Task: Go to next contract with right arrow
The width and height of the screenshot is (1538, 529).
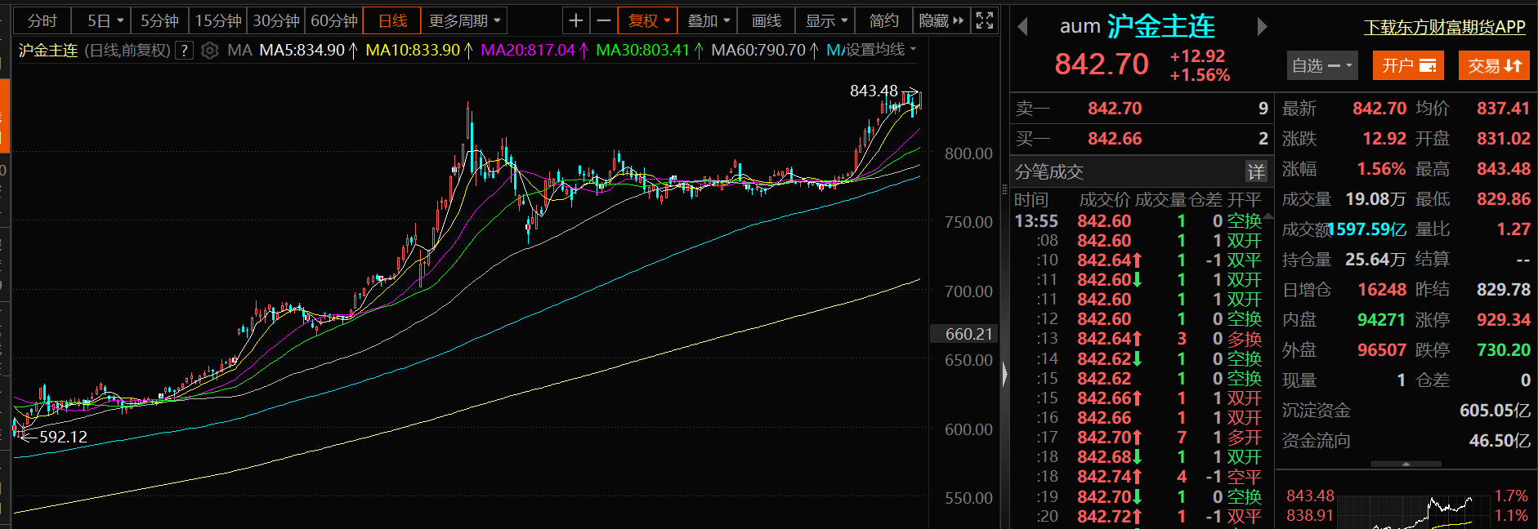Action: click(x=1262, y=27)
